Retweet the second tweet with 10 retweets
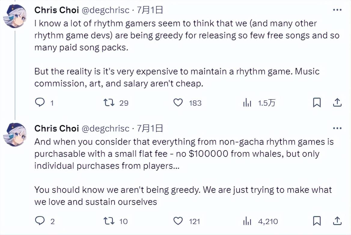This screenshot has height=235, width=351. [108, 221]
